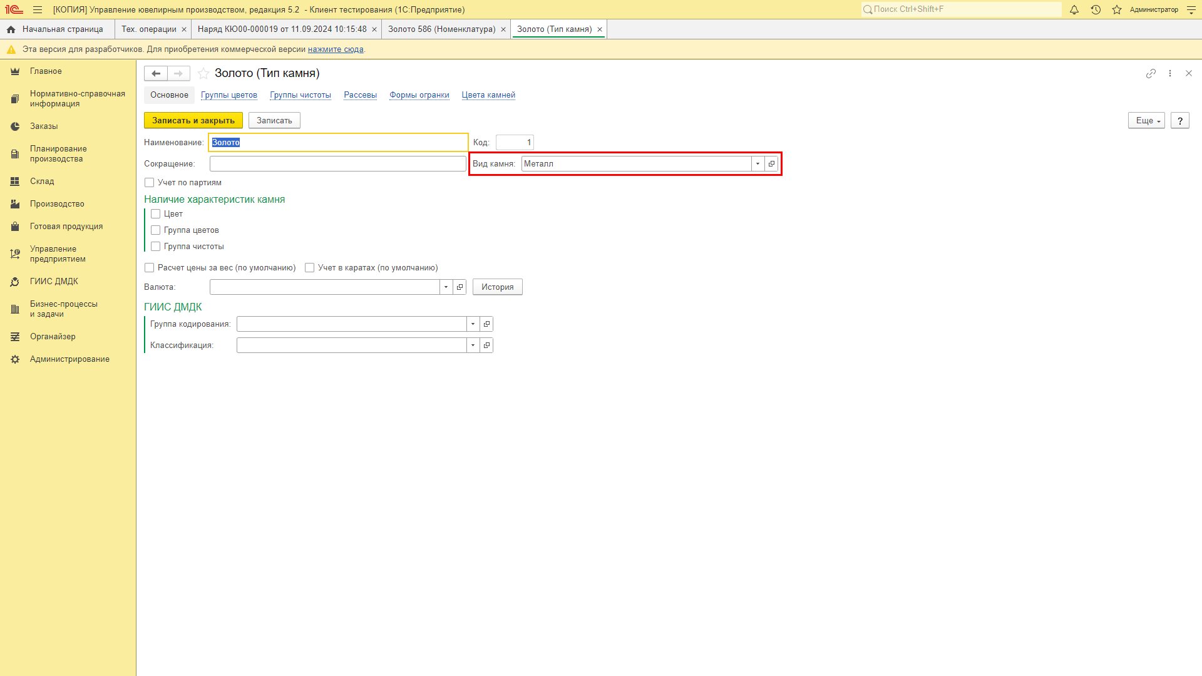Switch to Тех. операции tab
Viewport: 1202px width, 676px height.
(149, 29)
